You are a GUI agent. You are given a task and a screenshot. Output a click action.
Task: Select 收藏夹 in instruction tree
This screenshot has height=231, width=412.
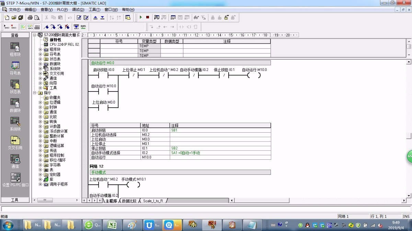coord(55,97)
